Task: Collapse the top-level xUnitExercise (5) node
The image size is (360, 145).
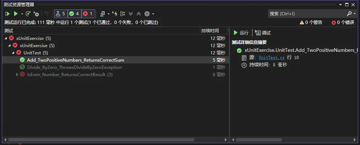Action: point(6,38)
